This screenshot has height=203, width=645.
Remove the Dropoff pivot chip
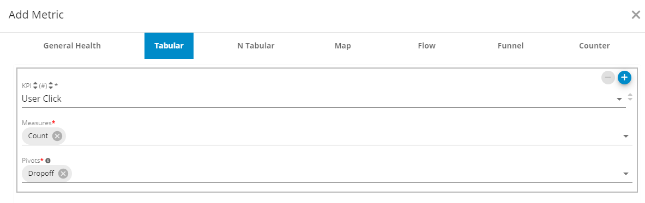tap(63, 174)
